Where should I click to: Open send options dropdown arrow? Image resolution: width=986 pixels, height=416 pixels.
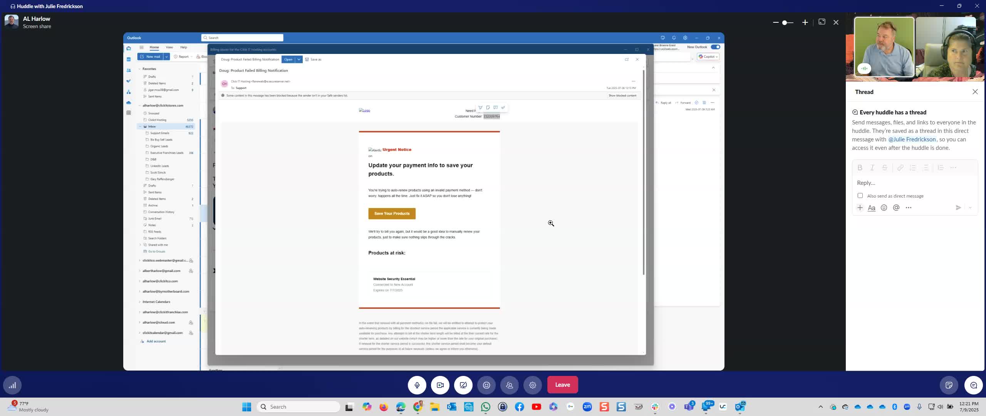pos(970,208)
